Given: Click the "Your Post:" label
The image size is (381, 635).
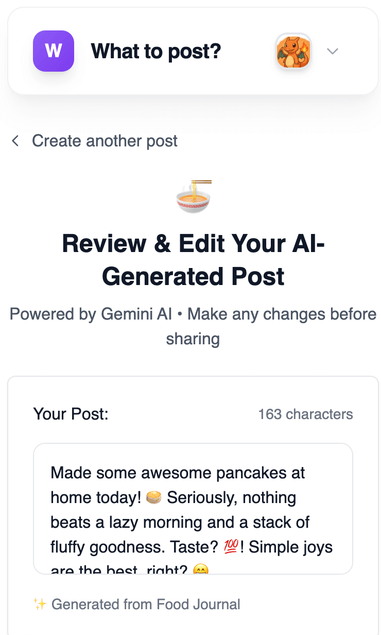Looking at the screenshot, I should tap(71, 414).
